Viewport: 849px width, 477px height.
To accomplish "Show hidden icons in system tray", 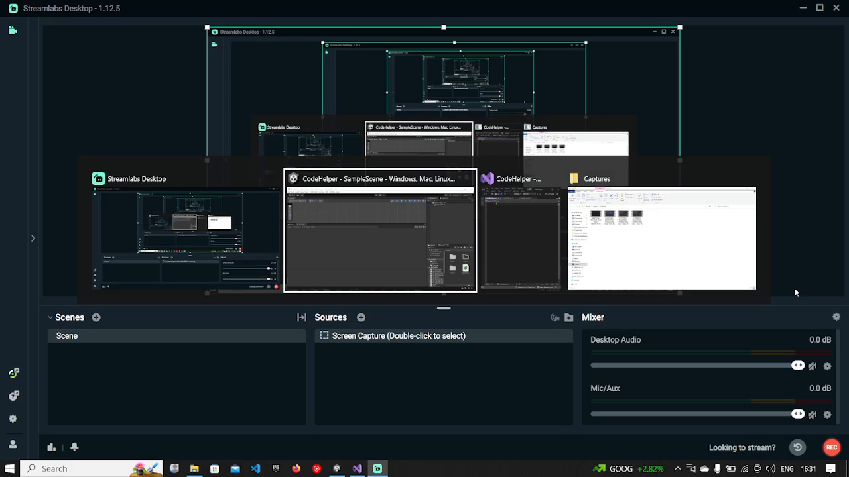I will pyautogui.click(x=677, y=468).
